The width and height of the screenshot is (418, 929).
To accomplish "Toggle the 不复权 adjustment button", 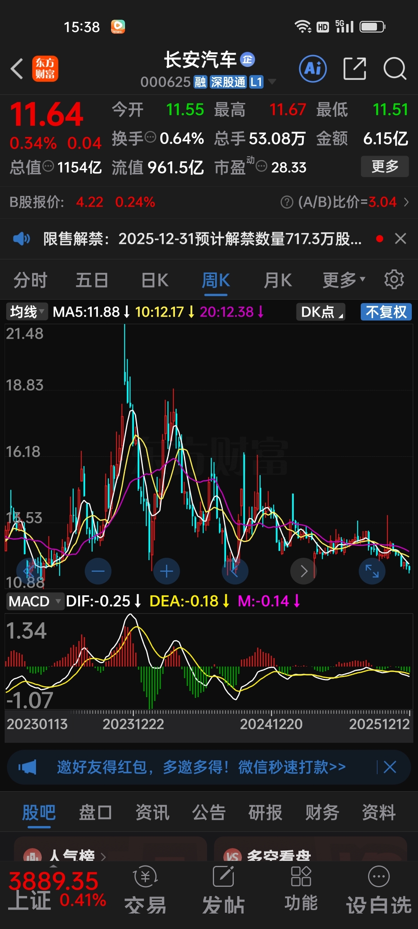I will (386, 312).
